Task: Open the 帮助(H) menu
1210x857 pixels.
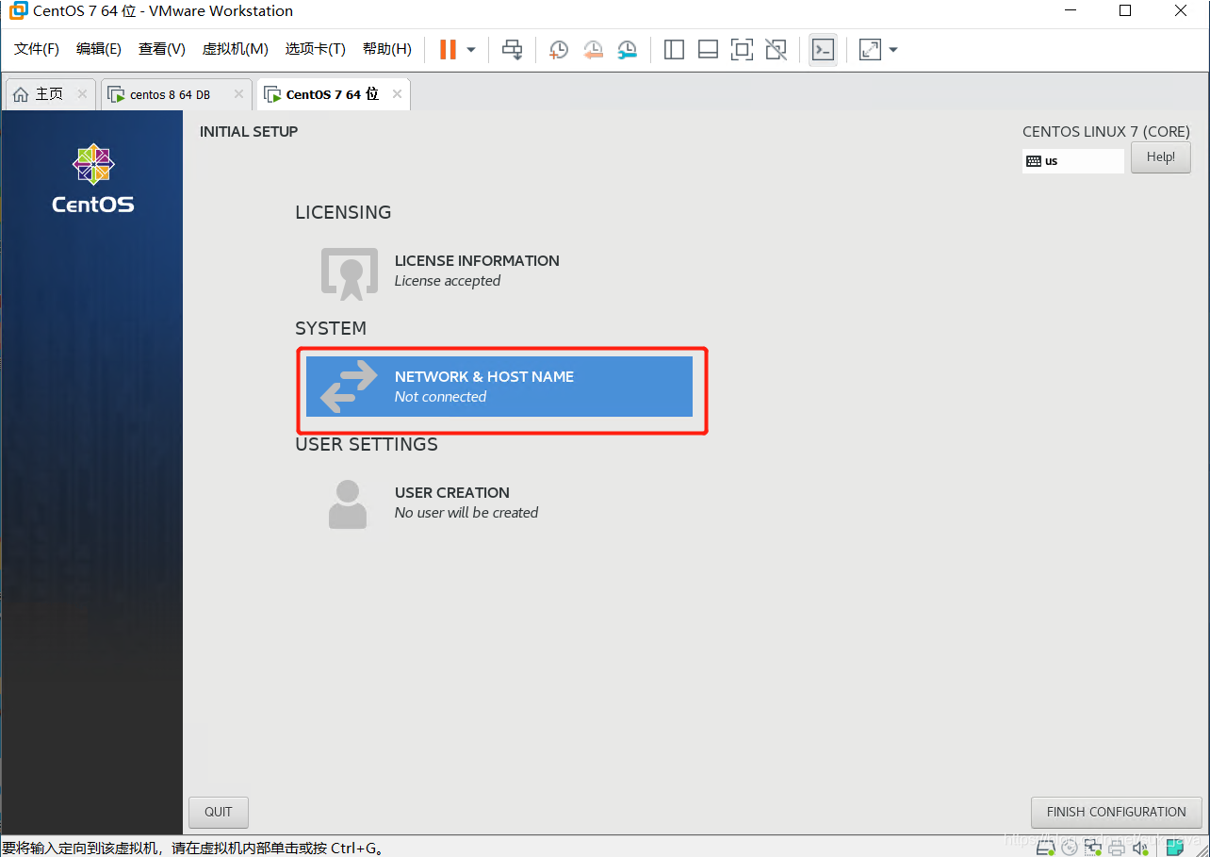Action: 387,49
